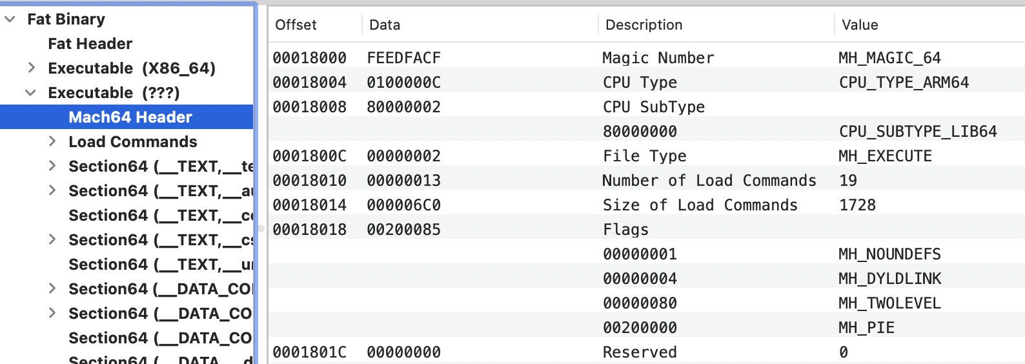The width and height of the screenshot is (1025, 364).
Task: Expand the Executable (X86_64) node
Action: 31,68
